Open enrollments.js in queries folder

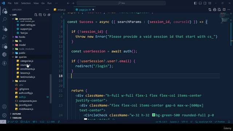(x=28, y=69)
